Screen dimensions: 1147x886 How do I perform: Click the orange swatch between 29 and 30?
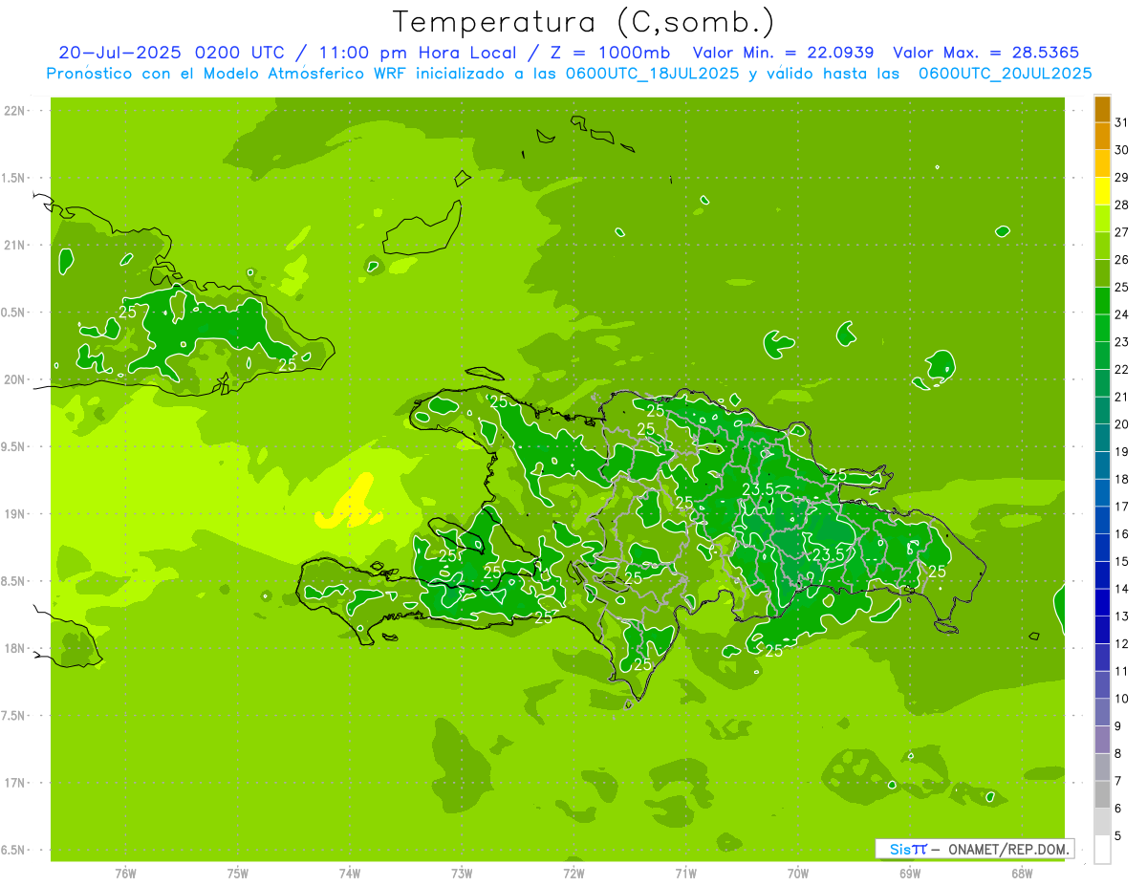[x=1102, y=163]
